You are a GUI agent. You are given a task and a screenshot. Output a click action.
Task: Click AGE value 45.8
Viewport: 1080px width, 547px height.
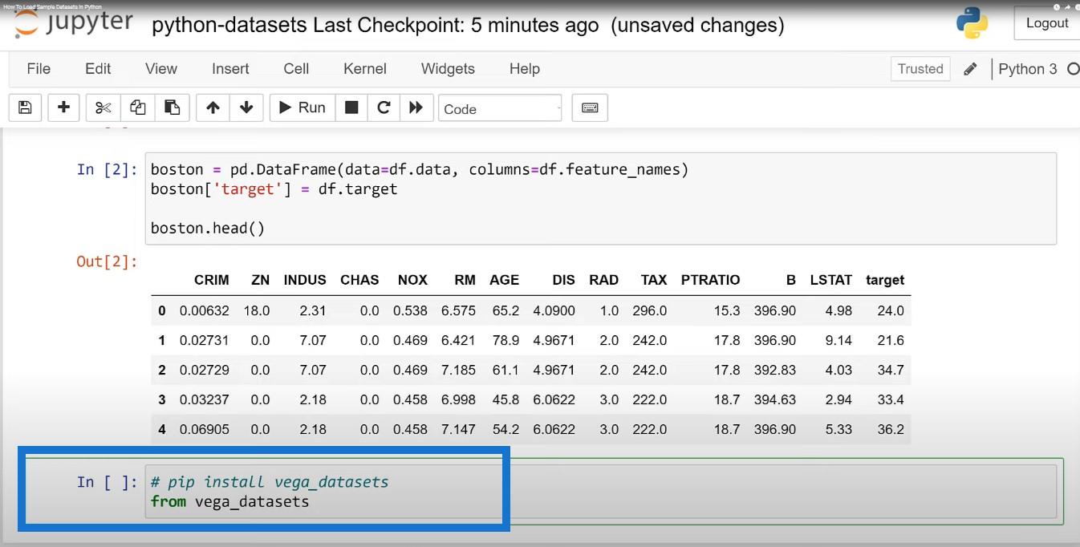point(506,399)
